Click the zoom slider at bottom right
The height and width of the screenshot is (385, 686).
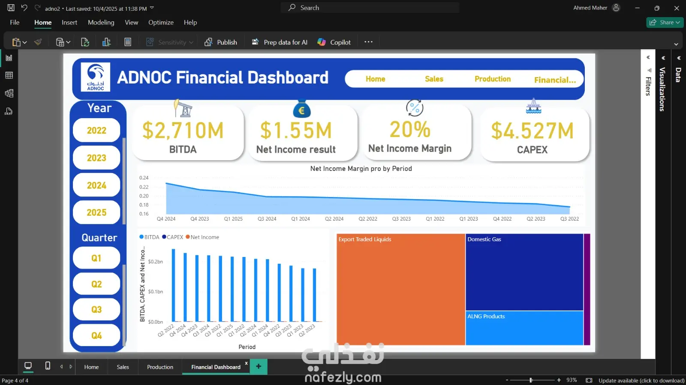(531, 380)
